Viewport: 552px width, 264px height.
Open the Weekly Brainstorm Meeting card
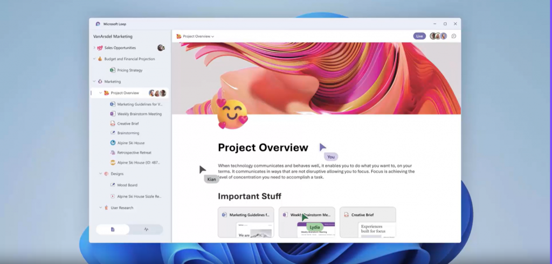307,222
